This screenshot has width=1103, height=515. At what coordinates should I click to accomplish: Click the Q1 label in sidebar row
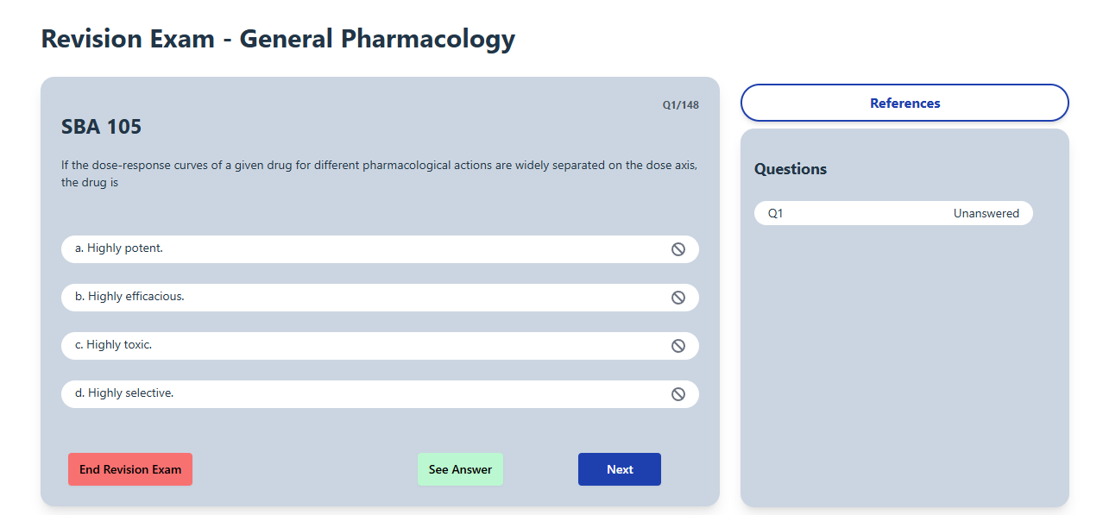[x=775, y=213]
